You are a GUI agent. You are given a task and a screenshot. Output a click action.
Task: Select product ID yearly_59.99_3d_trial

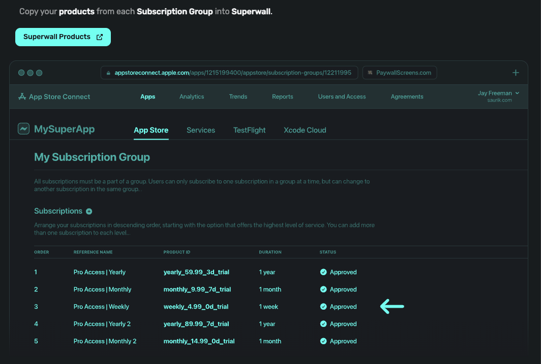(196, 272)
